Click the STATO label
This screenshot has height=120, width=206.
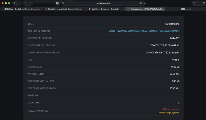point(31,24)
